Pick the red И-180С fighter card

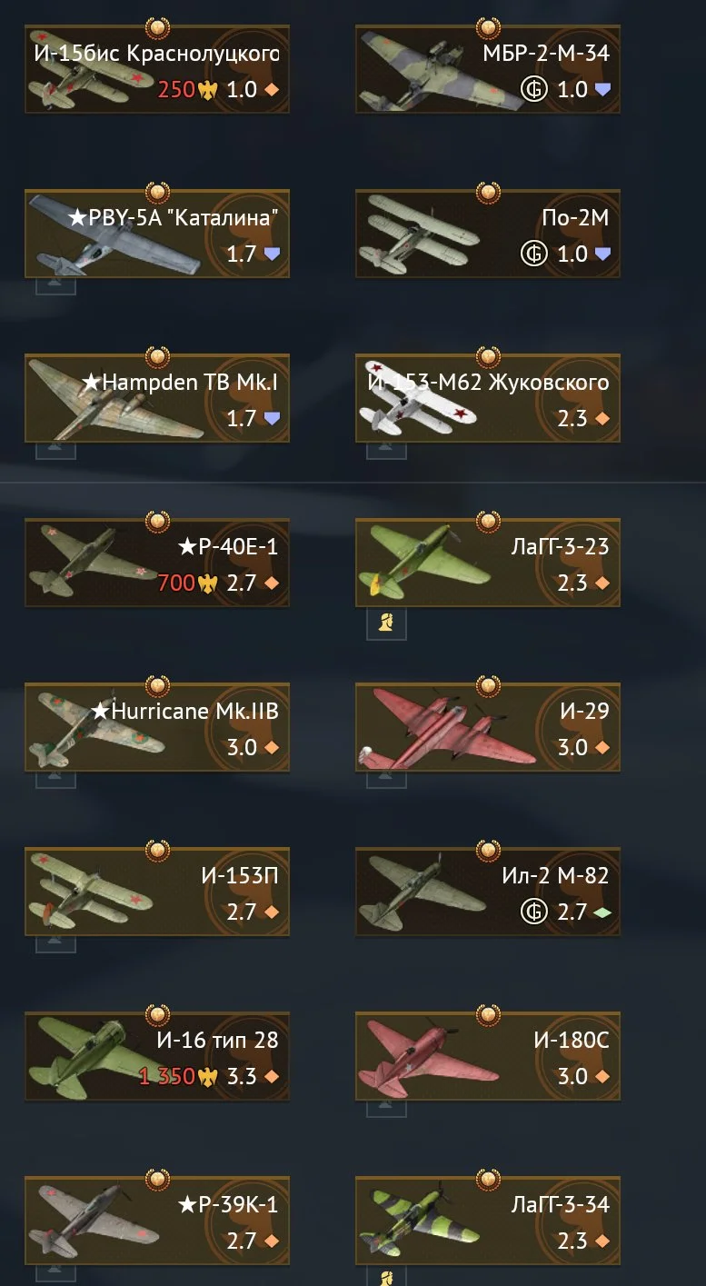tap(488, 1057)
